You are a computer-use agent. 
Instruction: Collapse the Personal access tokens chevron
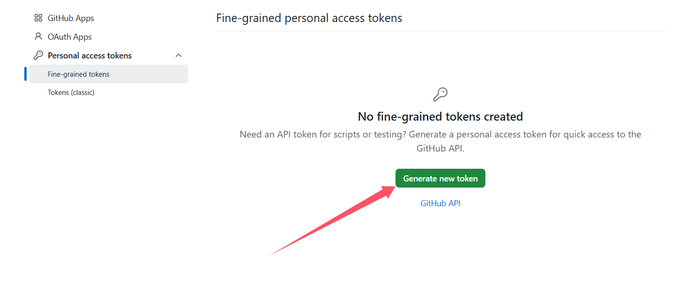(178, 55)
